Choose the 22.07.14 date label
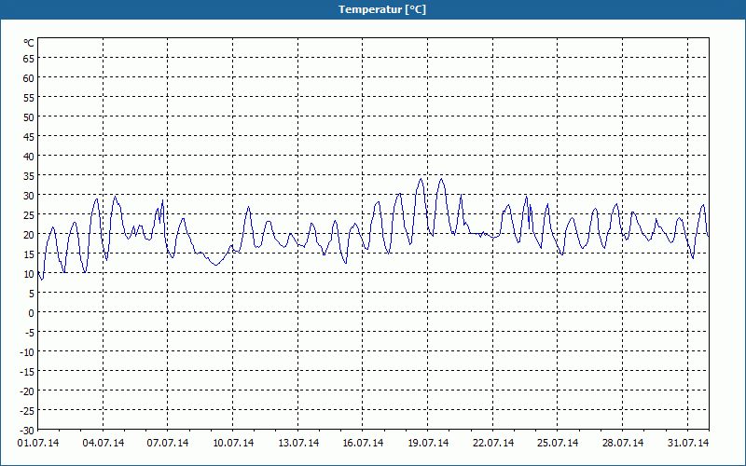746x466 pixels. point(493,444)
